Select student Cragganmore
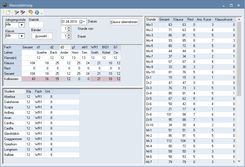The height and width of the screenshot is (167, 245). [41, 139]
